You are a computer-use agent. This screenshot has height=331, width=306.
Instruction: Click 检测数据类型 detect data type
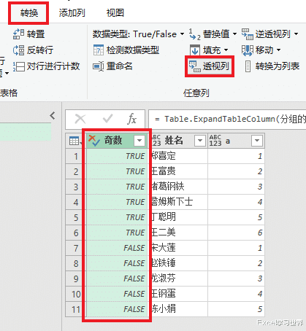pos(126,50)
